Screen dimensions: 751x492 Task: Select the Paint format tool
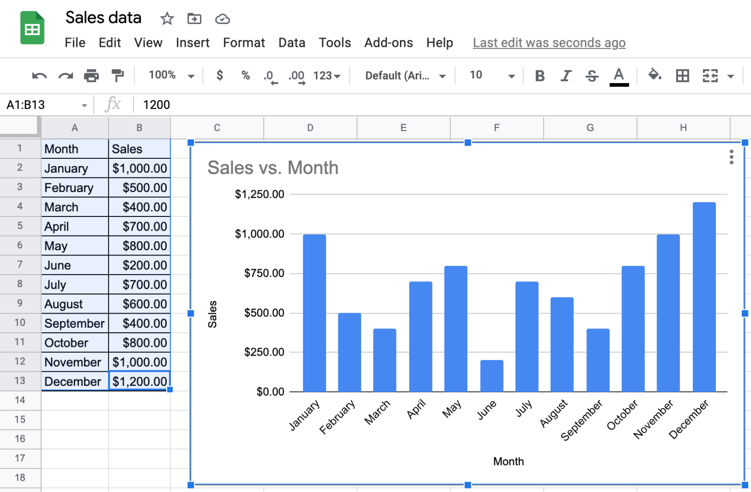(x=117, y=76)
